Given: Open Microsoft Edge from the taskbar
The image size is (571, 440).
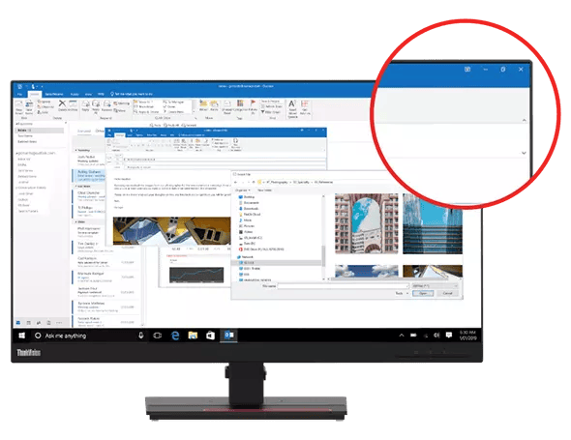Looking at the screenshot, I should pyautogui.click(x=175, y=336).
